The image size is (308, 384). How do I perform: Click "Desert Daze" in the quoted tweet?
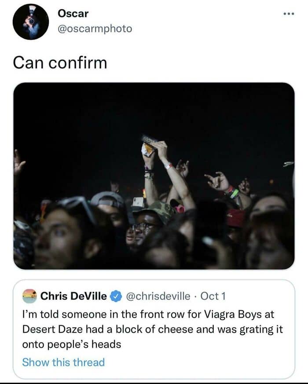49,329
